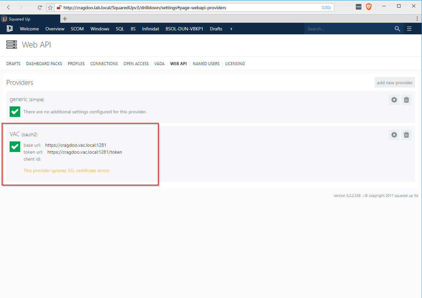The height and width of the screenshot is (298, 422).
Task: Click the Squared Up browser tab
Action: click(30, 19)
